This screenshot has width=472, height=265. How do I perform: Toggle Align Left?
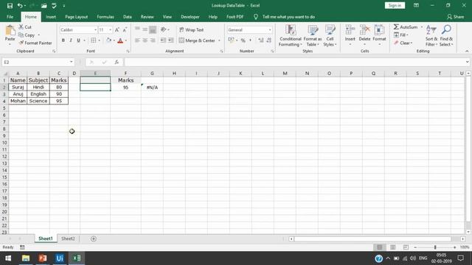tap(138, 40)
